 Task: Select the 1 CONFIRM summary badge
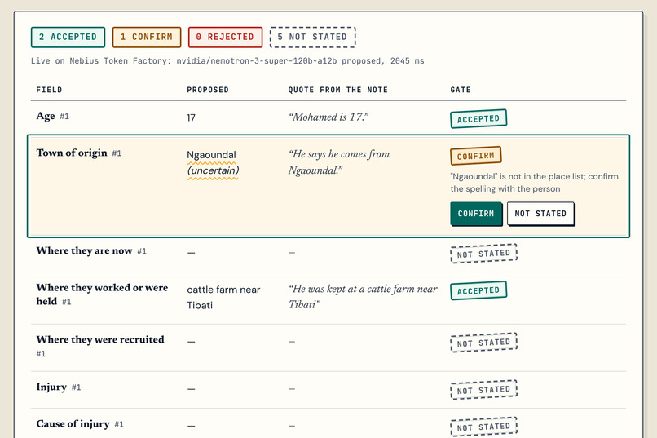pos(147,37)
